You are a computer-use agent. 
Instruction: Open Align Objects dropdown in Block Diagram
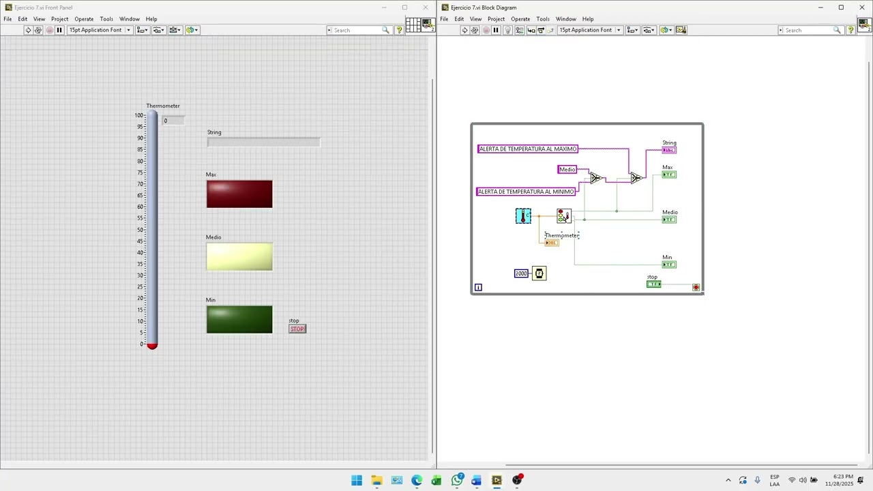(633, 30)
